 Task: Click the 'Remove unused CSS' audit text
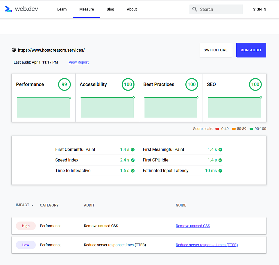coord(101,226)
